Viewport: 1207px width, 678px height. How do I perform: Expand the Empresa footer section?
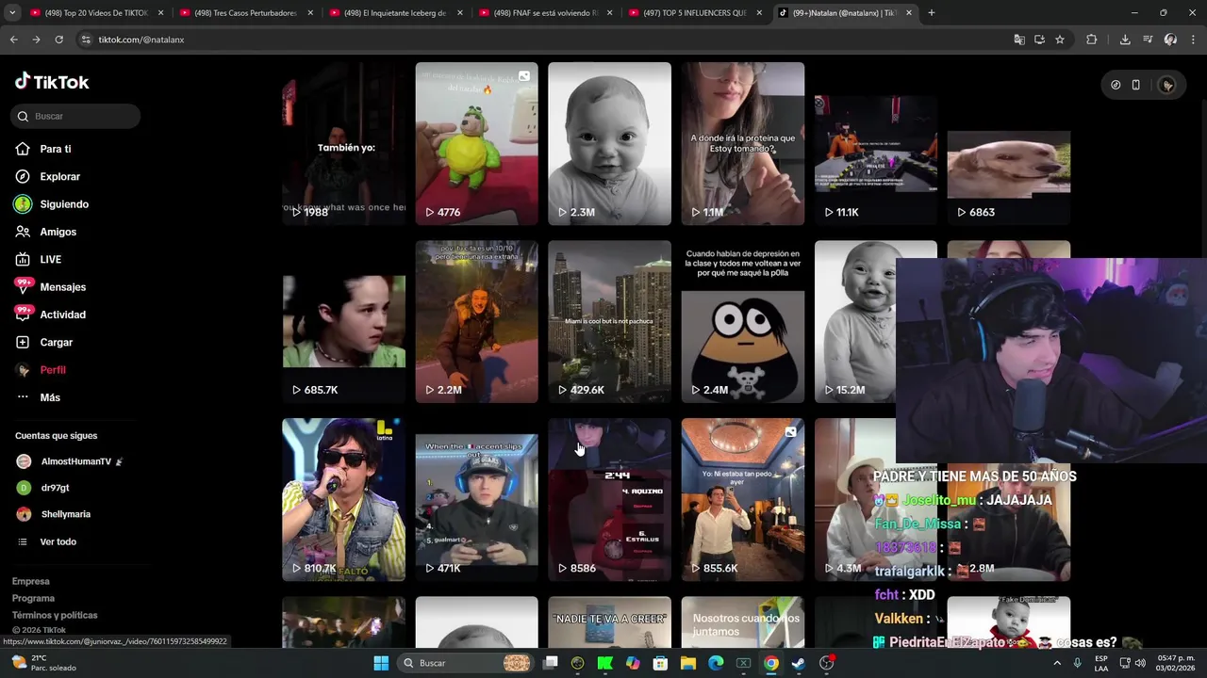pyautogui.click(x=31, y=581)
